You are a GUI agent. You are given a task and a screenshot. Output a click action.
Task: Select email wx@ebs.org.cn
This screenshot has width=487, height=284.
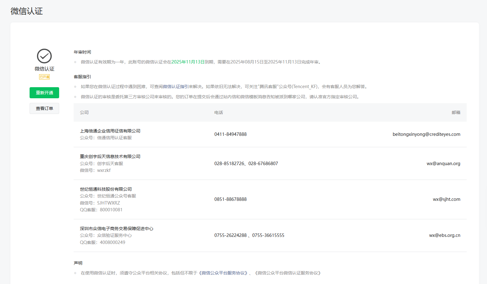point(445,235)
